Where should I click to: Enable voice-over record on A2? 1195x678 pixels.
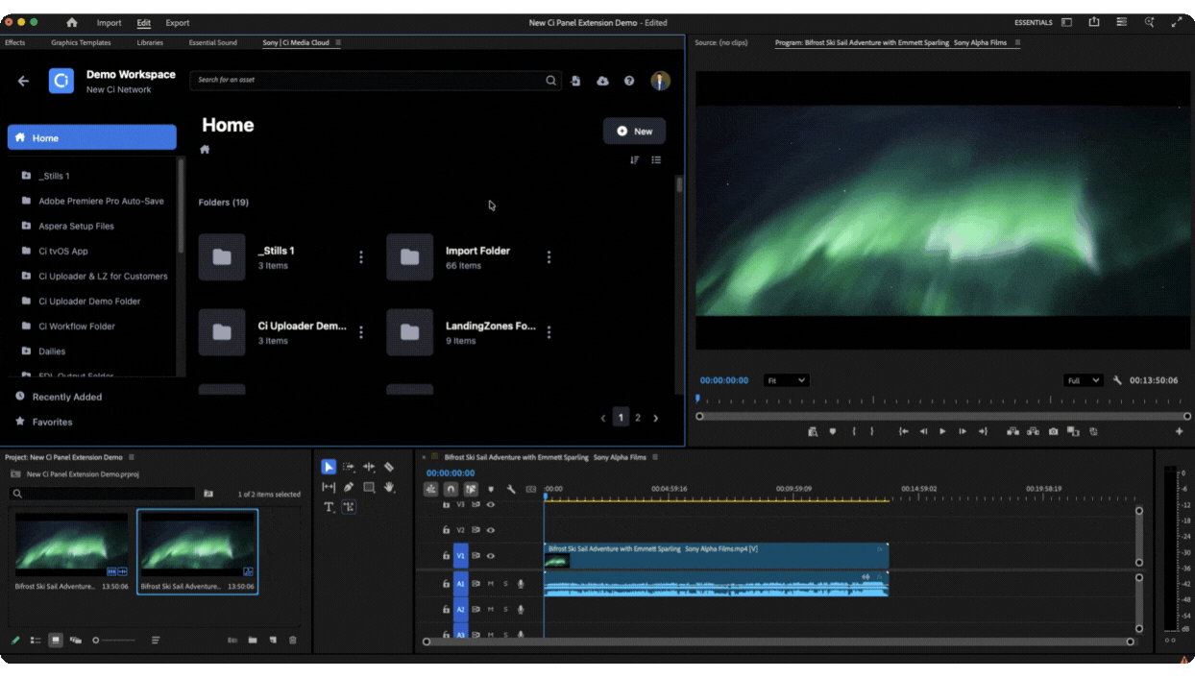(521, 610)
